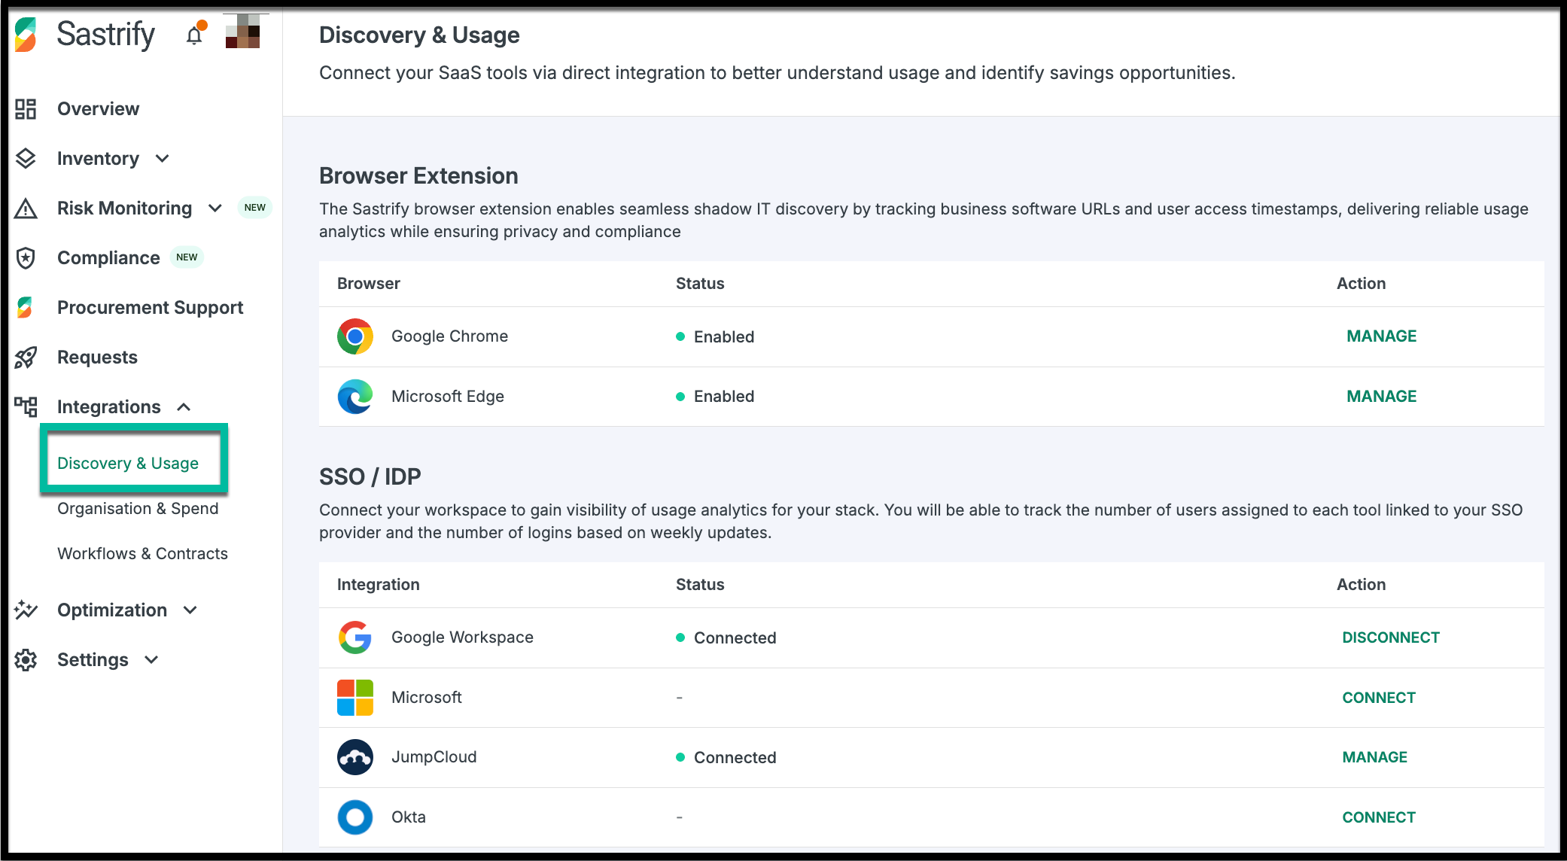
Task: Select the Integrations menu label
Action: click(x=108, y=407)
